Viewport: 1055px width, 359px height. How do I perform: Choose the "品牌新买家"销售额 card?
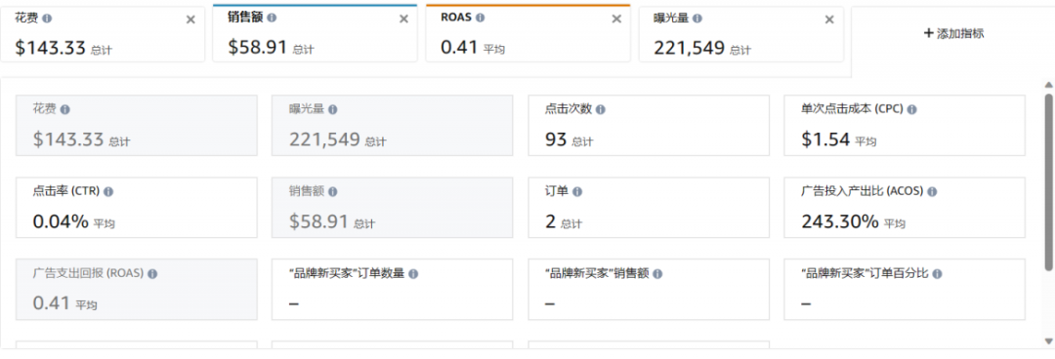coord(649,290)
